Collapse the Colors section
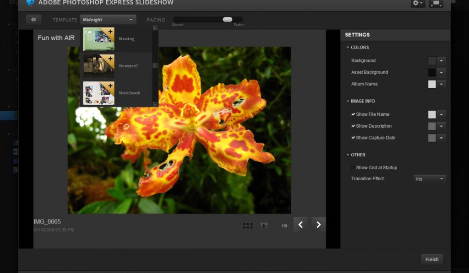469x273 pixels. (348, 48)
